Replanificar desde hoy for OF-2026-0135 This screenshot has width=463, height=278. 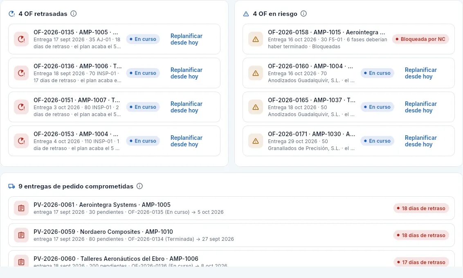(x=187, y=39)
